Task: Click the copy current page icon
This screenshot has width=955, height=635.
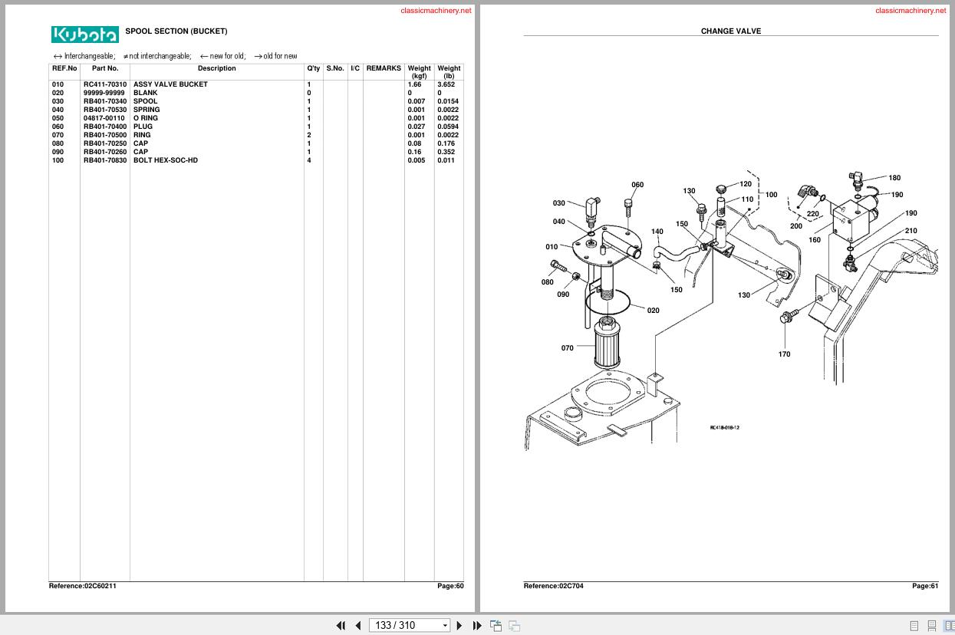Action: tap(496, 625)
